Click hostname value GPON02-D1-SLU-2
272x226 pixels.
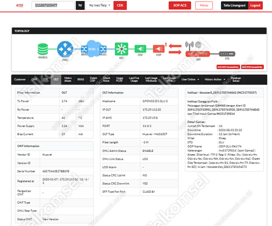pos(155,101)
